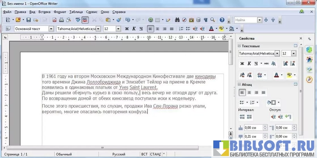Screen dimensions: 317x158
Task: Click the Clone Formatting paintbrush icon
Action: click(x=118, y=20)
